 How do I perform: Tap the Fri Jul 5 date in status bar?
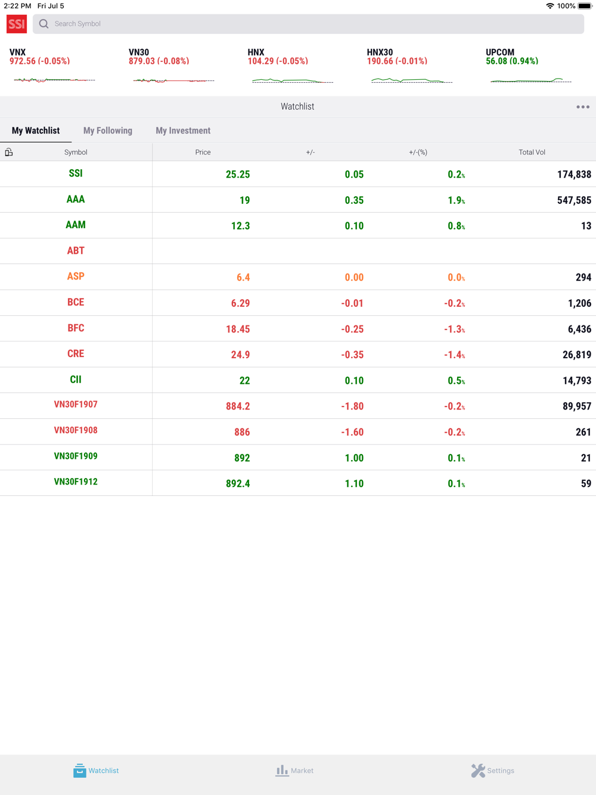pyautogui.click(x=51, y=6)
